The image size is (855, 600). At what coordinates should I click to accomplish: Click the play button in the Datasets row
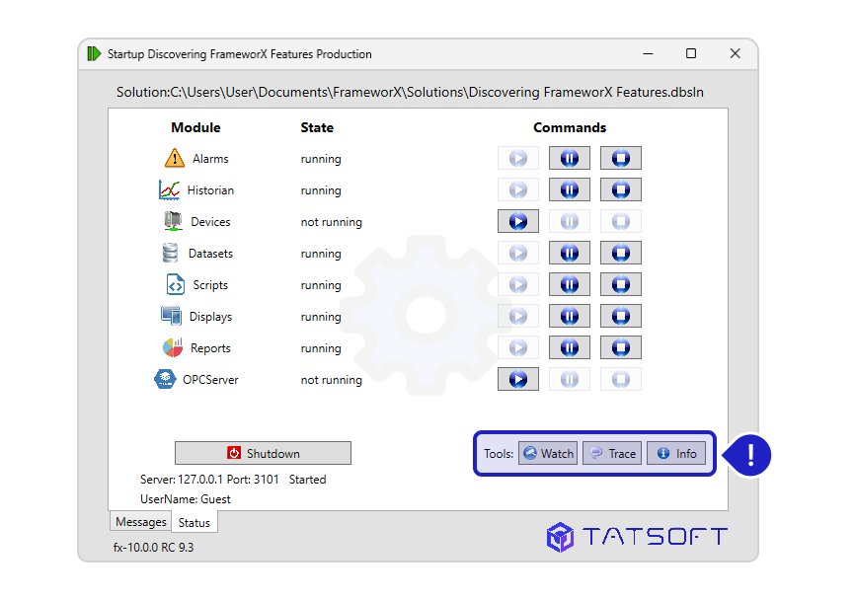[x=518, y=254]
